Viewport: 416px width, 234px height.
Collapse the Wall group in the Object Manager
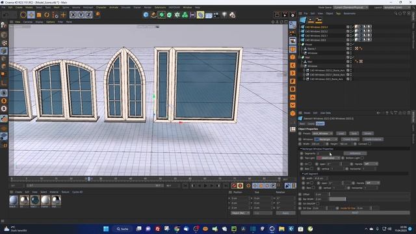300,57
